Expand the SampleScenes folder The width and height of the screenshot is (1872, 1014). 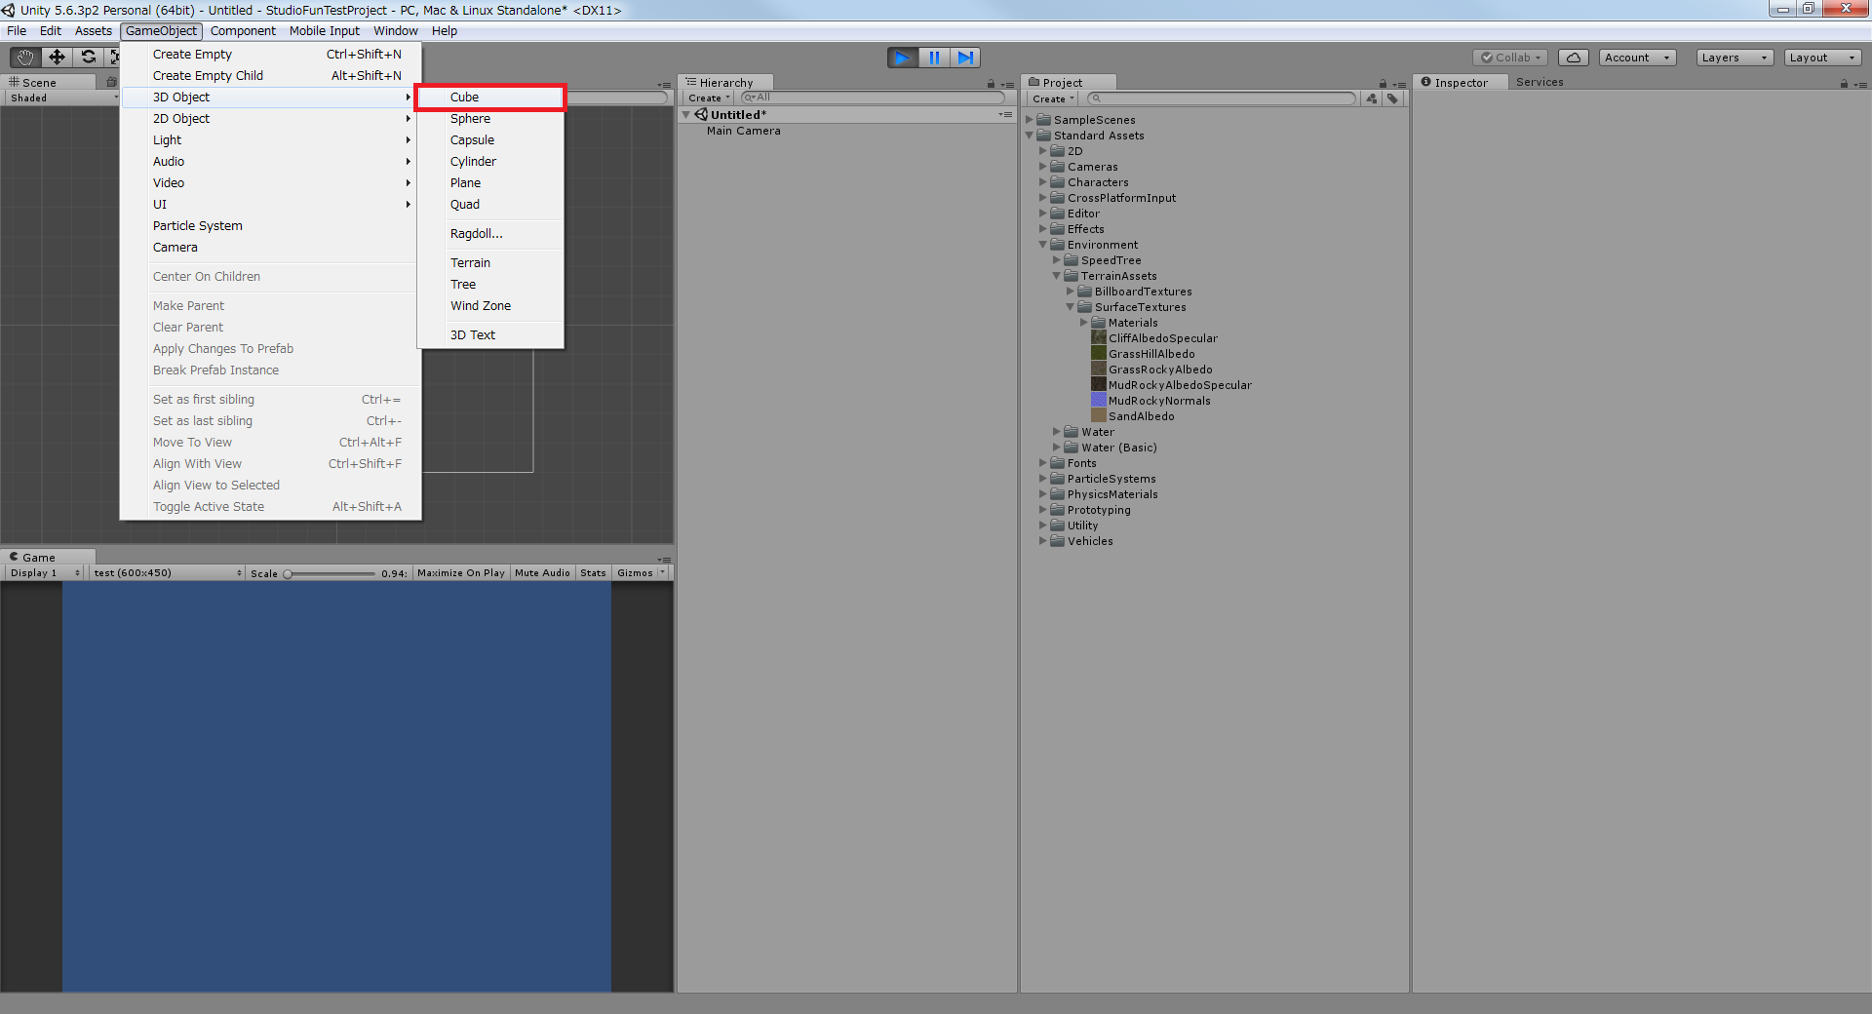tap(1030, 120)
